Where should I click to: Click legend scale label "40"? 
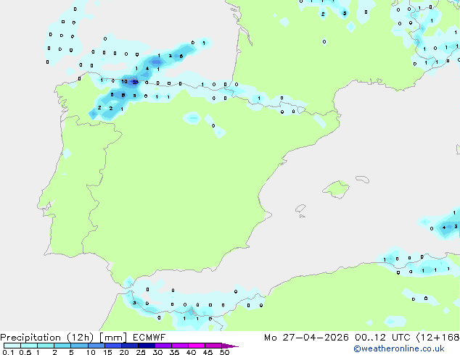[191, 352]
